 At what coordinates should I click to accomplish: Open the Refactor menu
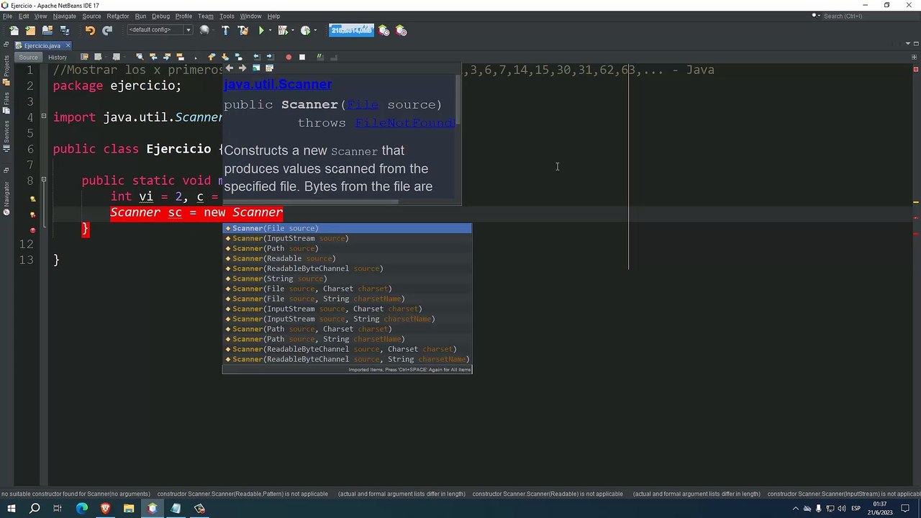pyautogui.click(x=118, y=16)
